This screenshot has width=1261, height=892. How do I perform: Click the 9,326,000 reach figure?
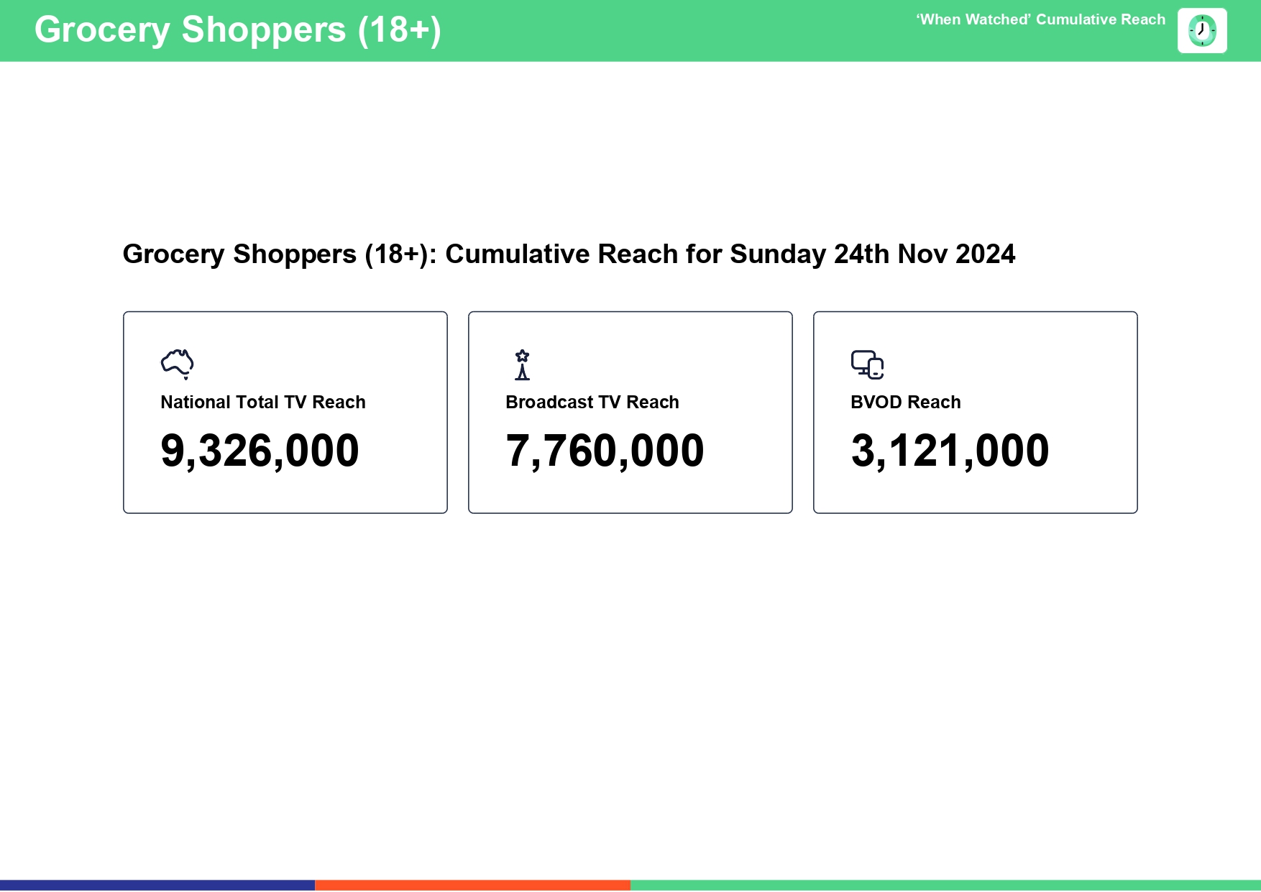260,450
